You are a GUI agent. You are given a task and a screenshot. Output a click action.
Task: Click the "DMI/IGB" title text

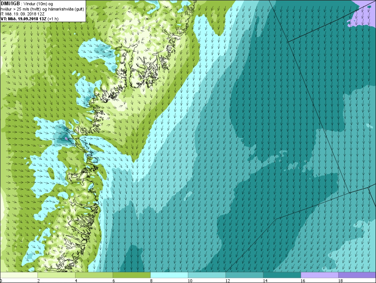point(10,4)
